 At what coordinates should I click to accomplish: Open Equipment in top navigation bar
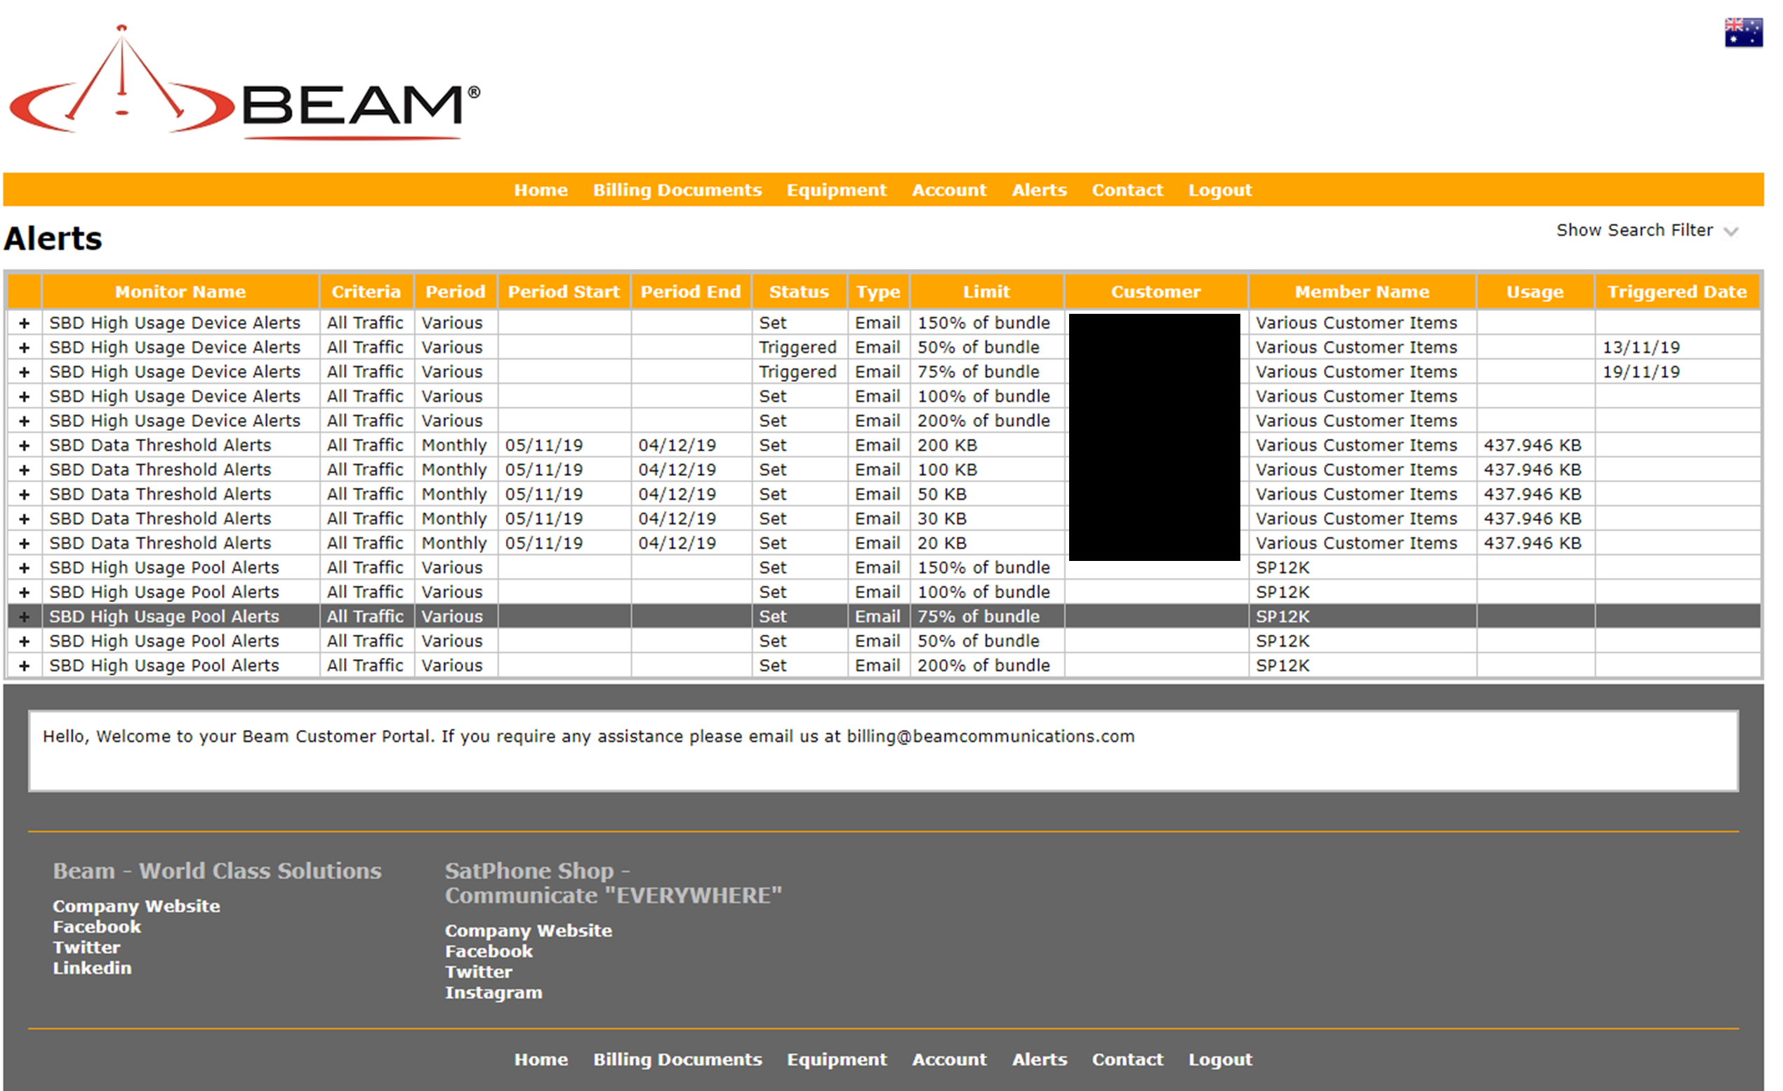[837, 190]
